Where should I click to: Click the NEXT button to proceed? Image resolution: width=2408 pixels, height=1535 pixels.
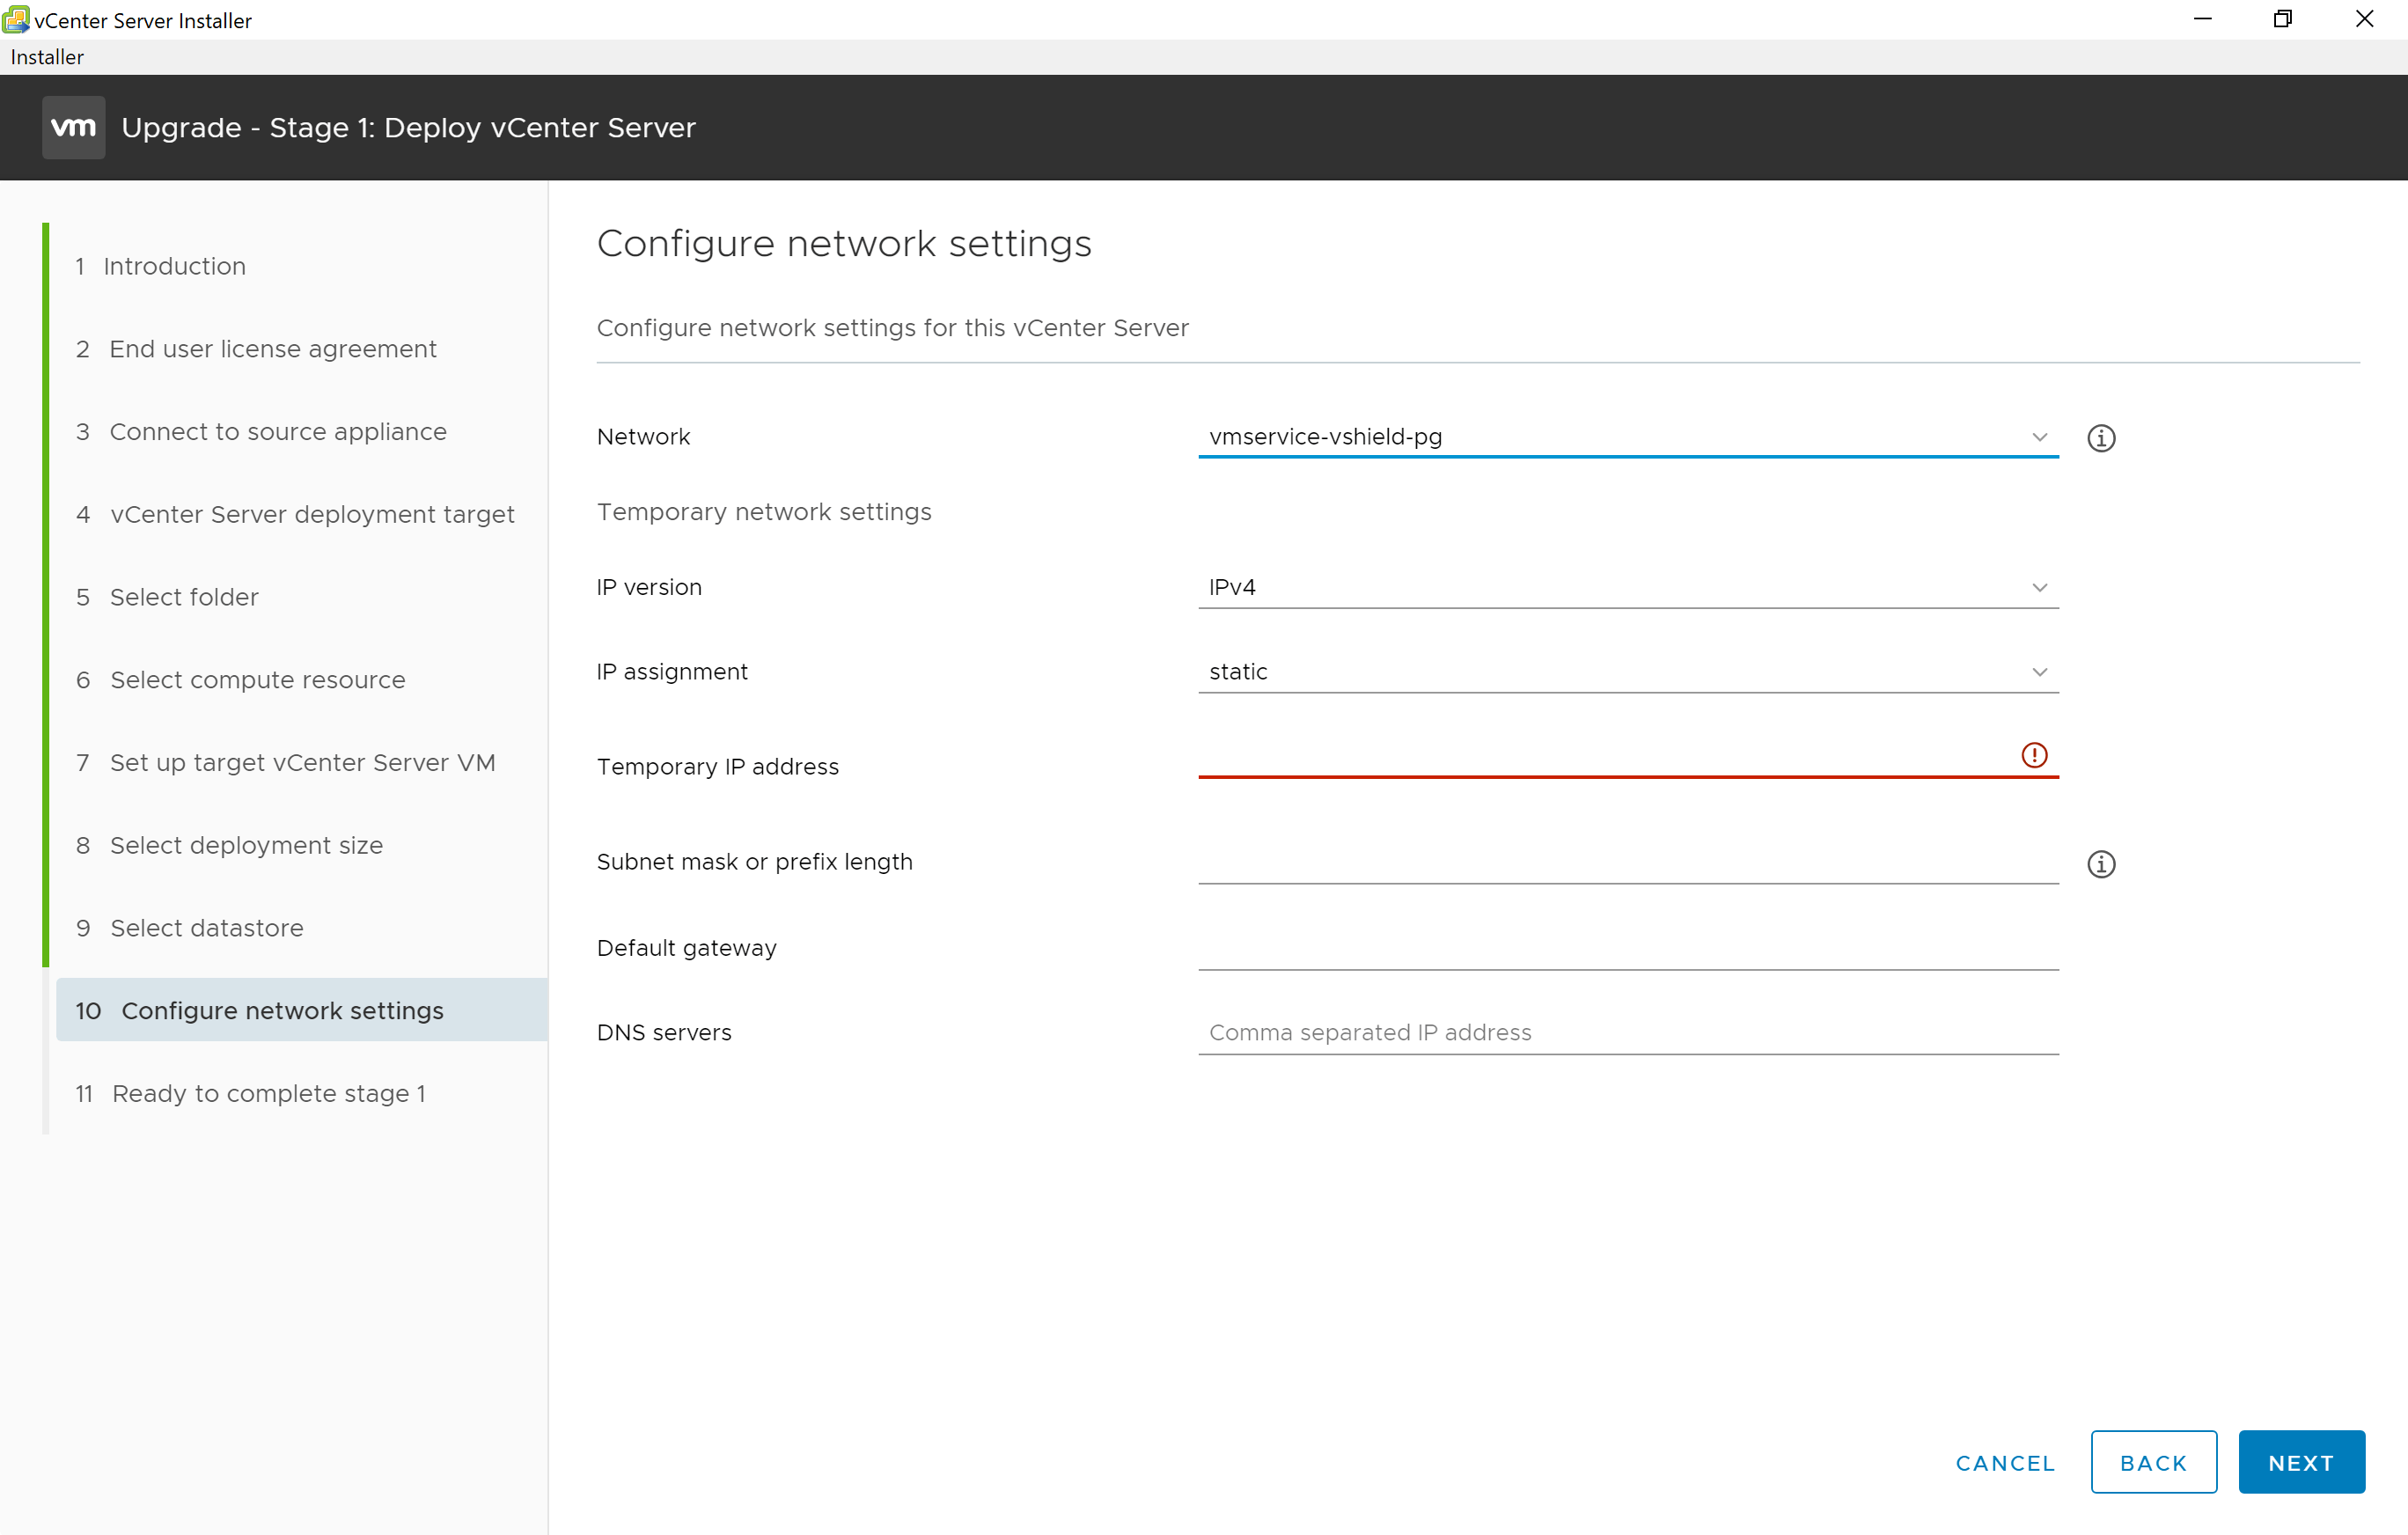[2301, 1459]
